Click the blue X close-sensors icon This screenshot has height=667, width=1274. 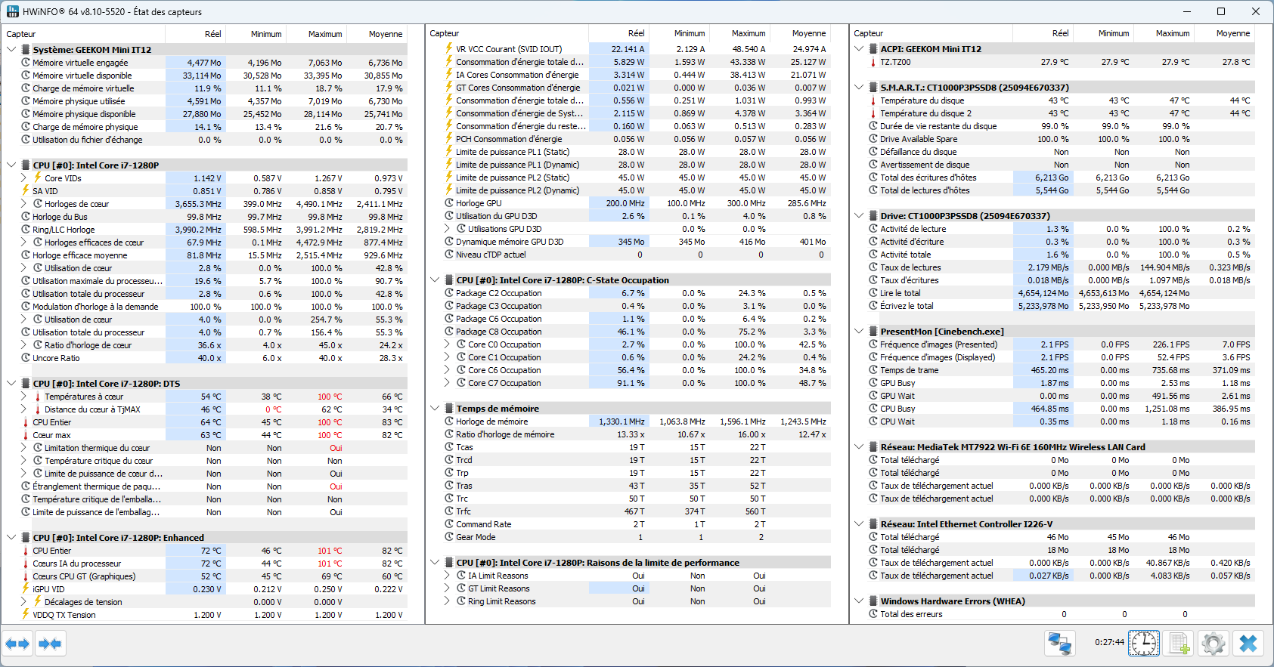[1248, 644]
